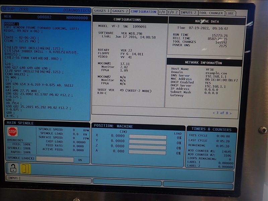The image size is (268, 201).
Task: Click the Z axis load bar
Action: 148,146
